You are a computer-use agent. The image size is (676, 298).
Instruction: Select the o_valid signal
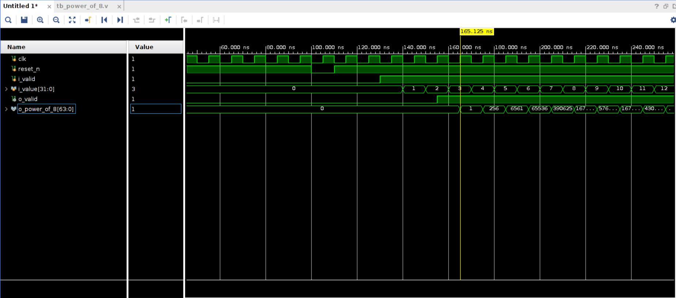[x=28, y=99]
